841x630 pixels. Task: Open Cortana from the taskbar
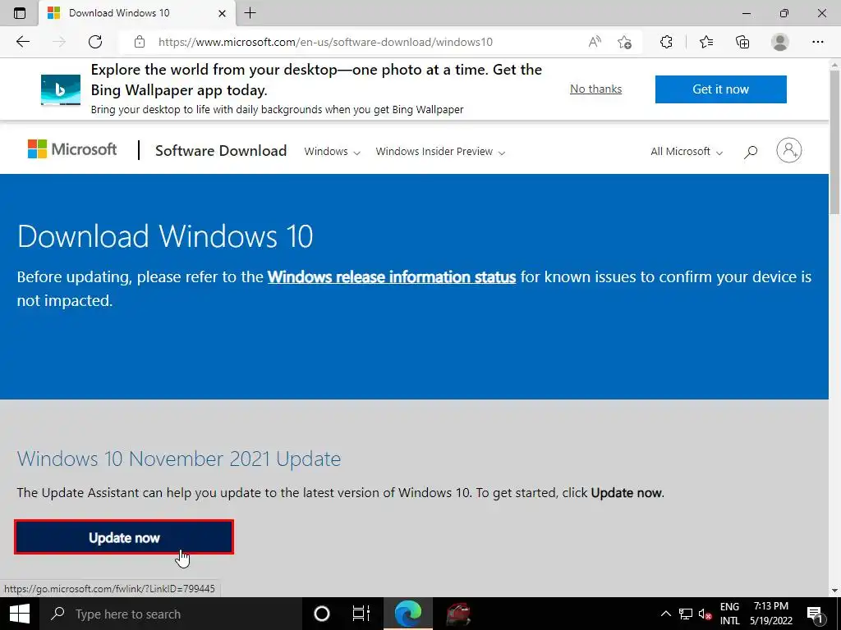[x=322, y=614]
